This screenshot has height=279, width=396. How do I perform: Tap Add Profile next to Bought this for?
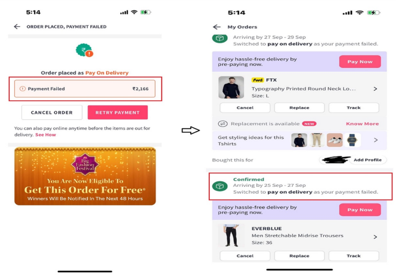[367, 160]
